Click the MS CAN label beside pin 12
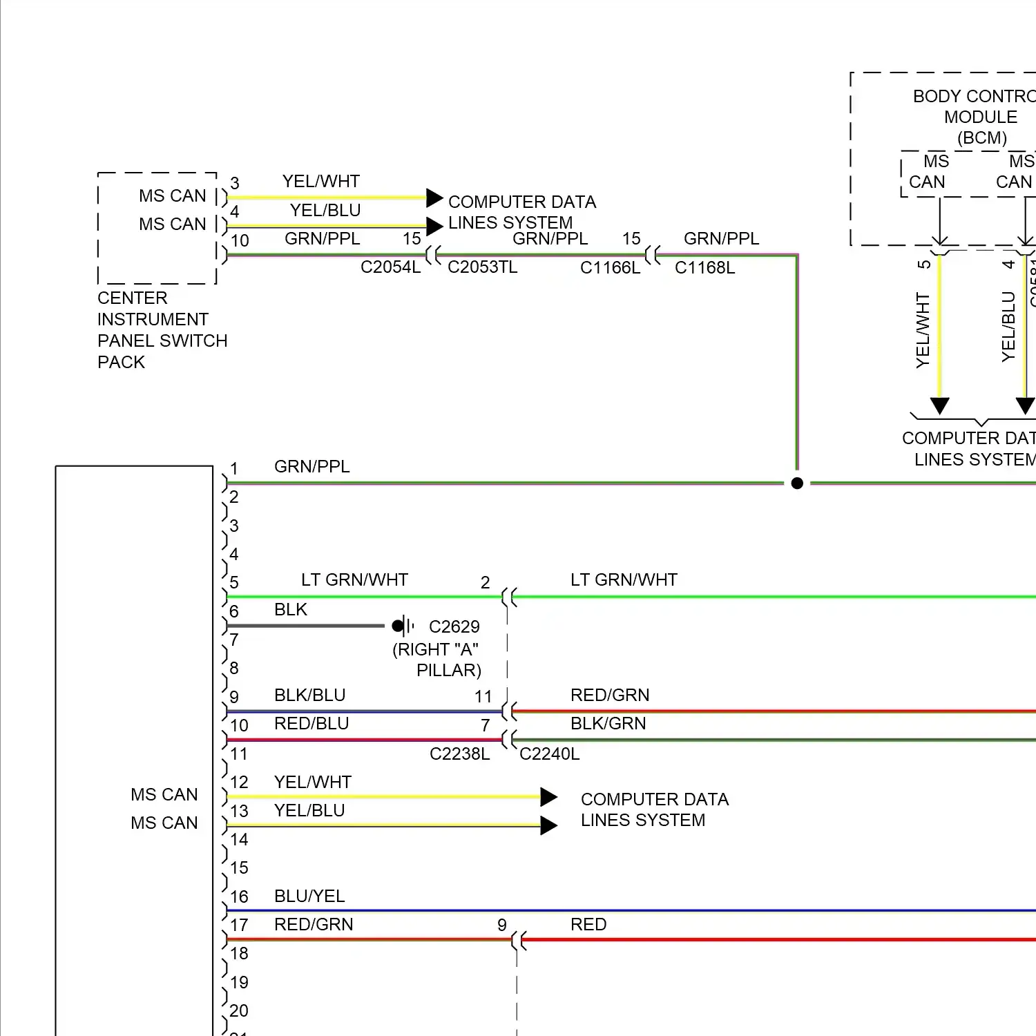Viewport: 1036px width, 1036px height. coord(164,795)
